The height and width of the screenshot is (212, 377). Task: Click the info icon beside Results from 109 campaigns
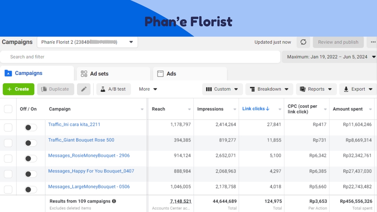coord(114,201)
